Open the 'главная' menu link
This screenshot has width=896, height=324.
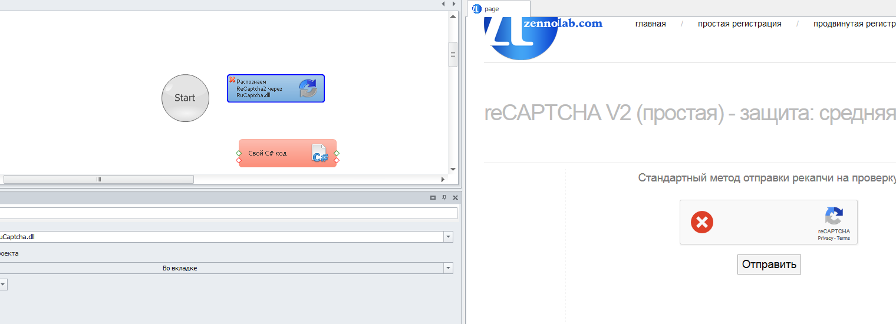(651, 24)
